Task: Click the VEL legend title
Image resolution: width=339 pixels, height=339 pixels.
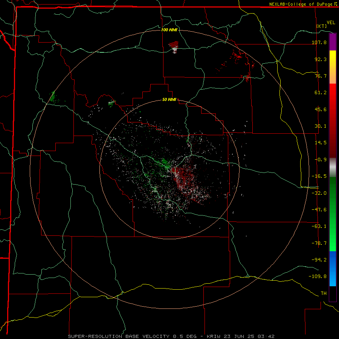Action: (331, 23)
